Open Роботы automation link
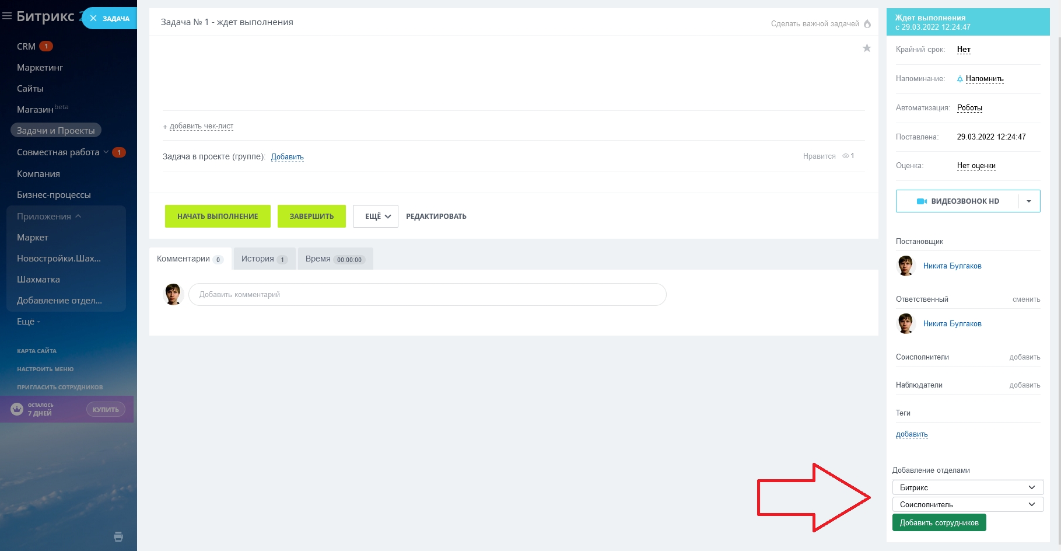The image size is (1061, 551). pyautogui.click(x=969, y=108)
